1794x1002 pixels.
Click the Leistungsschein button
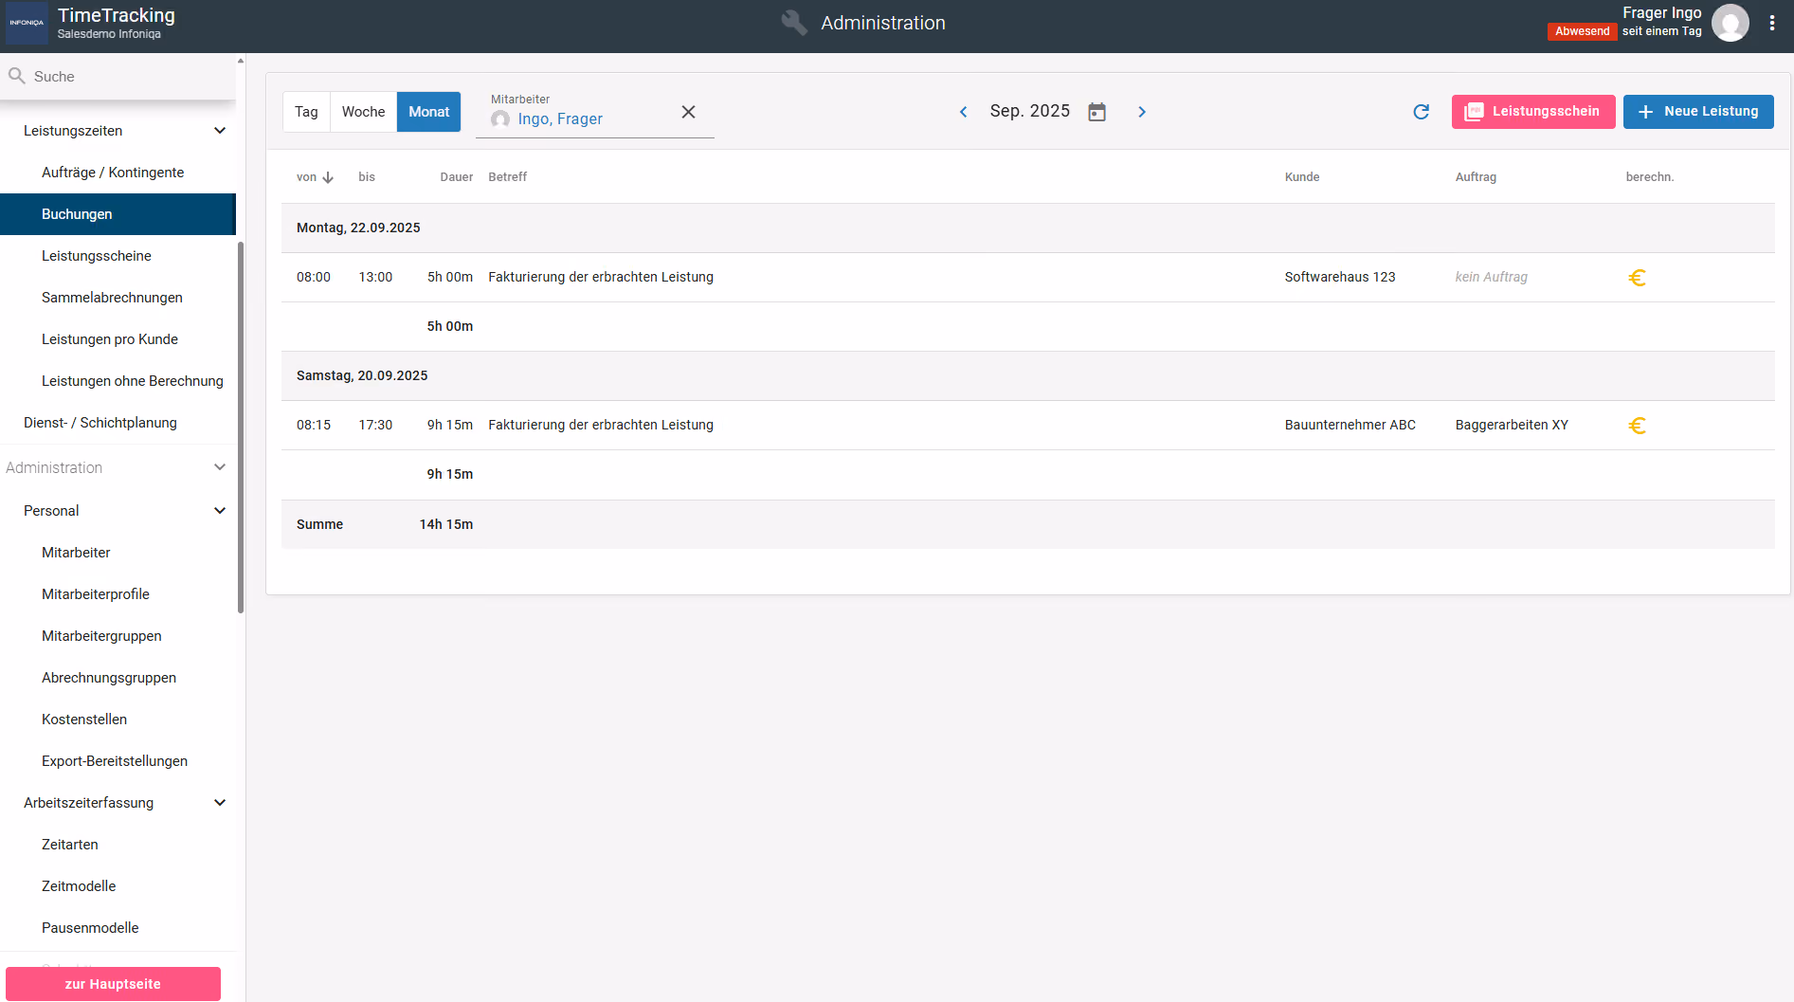pos(1533,112)
